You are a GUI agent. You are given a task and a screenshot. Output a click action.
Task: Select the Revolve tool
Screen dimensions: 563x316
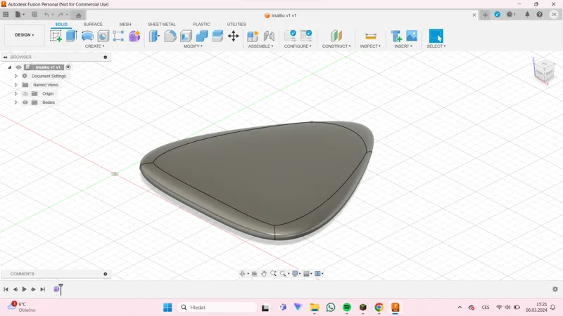click(87, 36)
